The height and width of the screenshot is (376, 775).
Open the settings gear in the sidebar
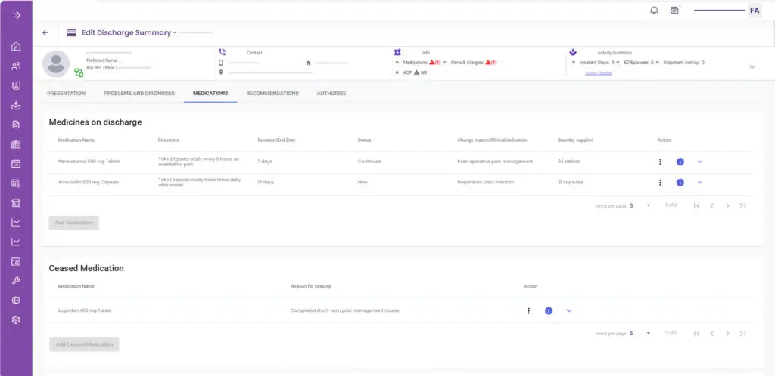pyautogui.click(x=16, y=320)
